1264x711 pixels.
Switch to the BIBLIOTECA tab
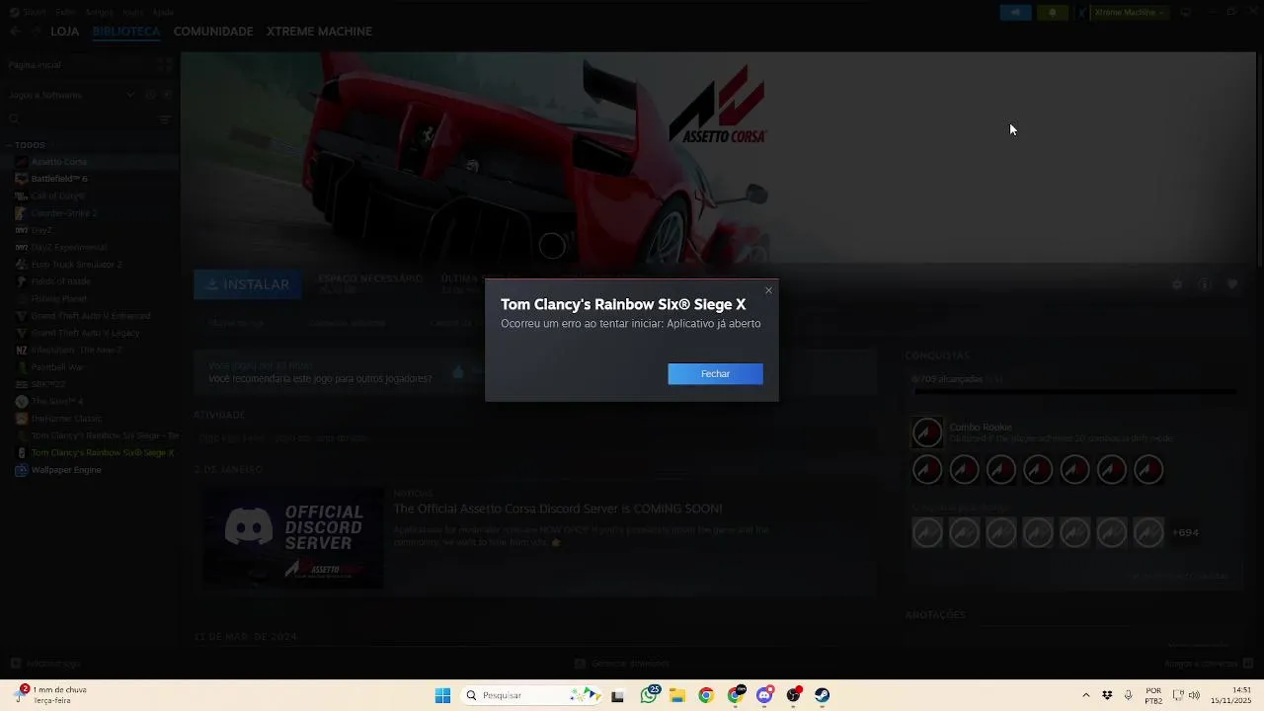pyautogui.click(x=125, y=32)
